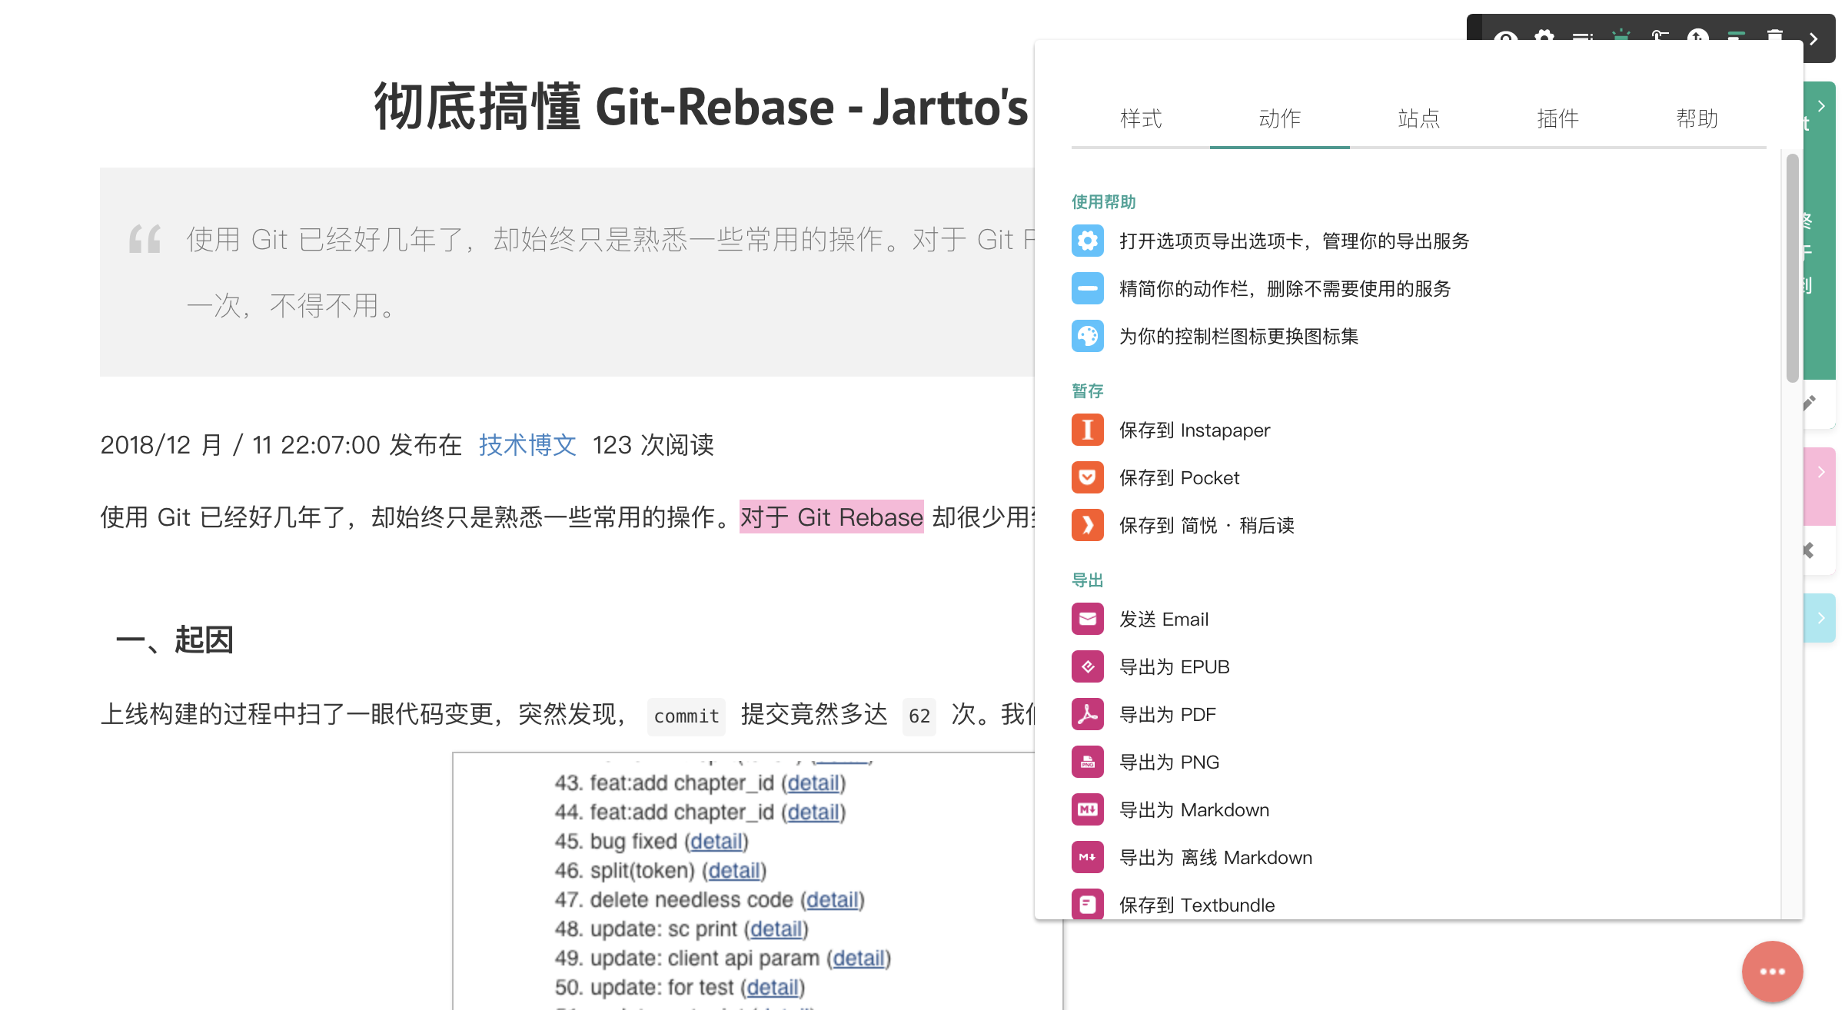Click the popup scrollbar track
The width and height of the screenshot is (1845, 1010).
(x=1791, y=538)
